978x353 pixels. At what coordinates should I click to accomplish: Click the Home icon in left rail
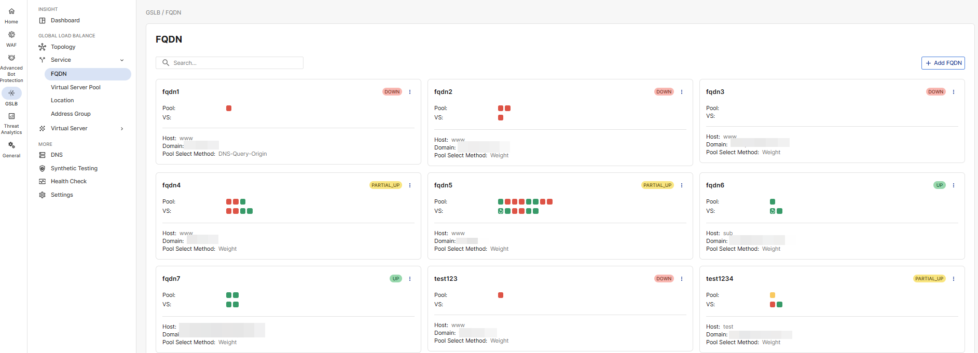[x=11, y=11]
